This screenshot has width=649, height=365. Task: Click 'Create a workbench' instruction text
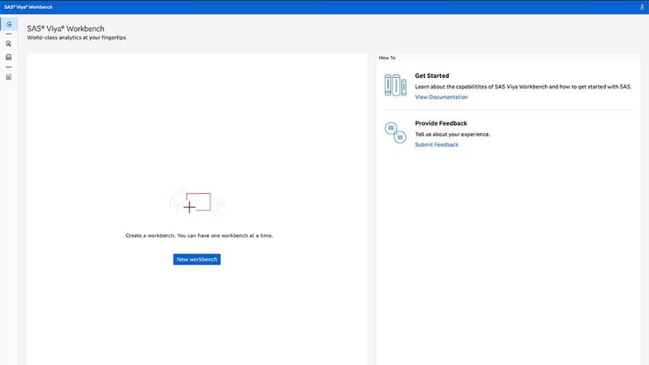pos(199,235)
